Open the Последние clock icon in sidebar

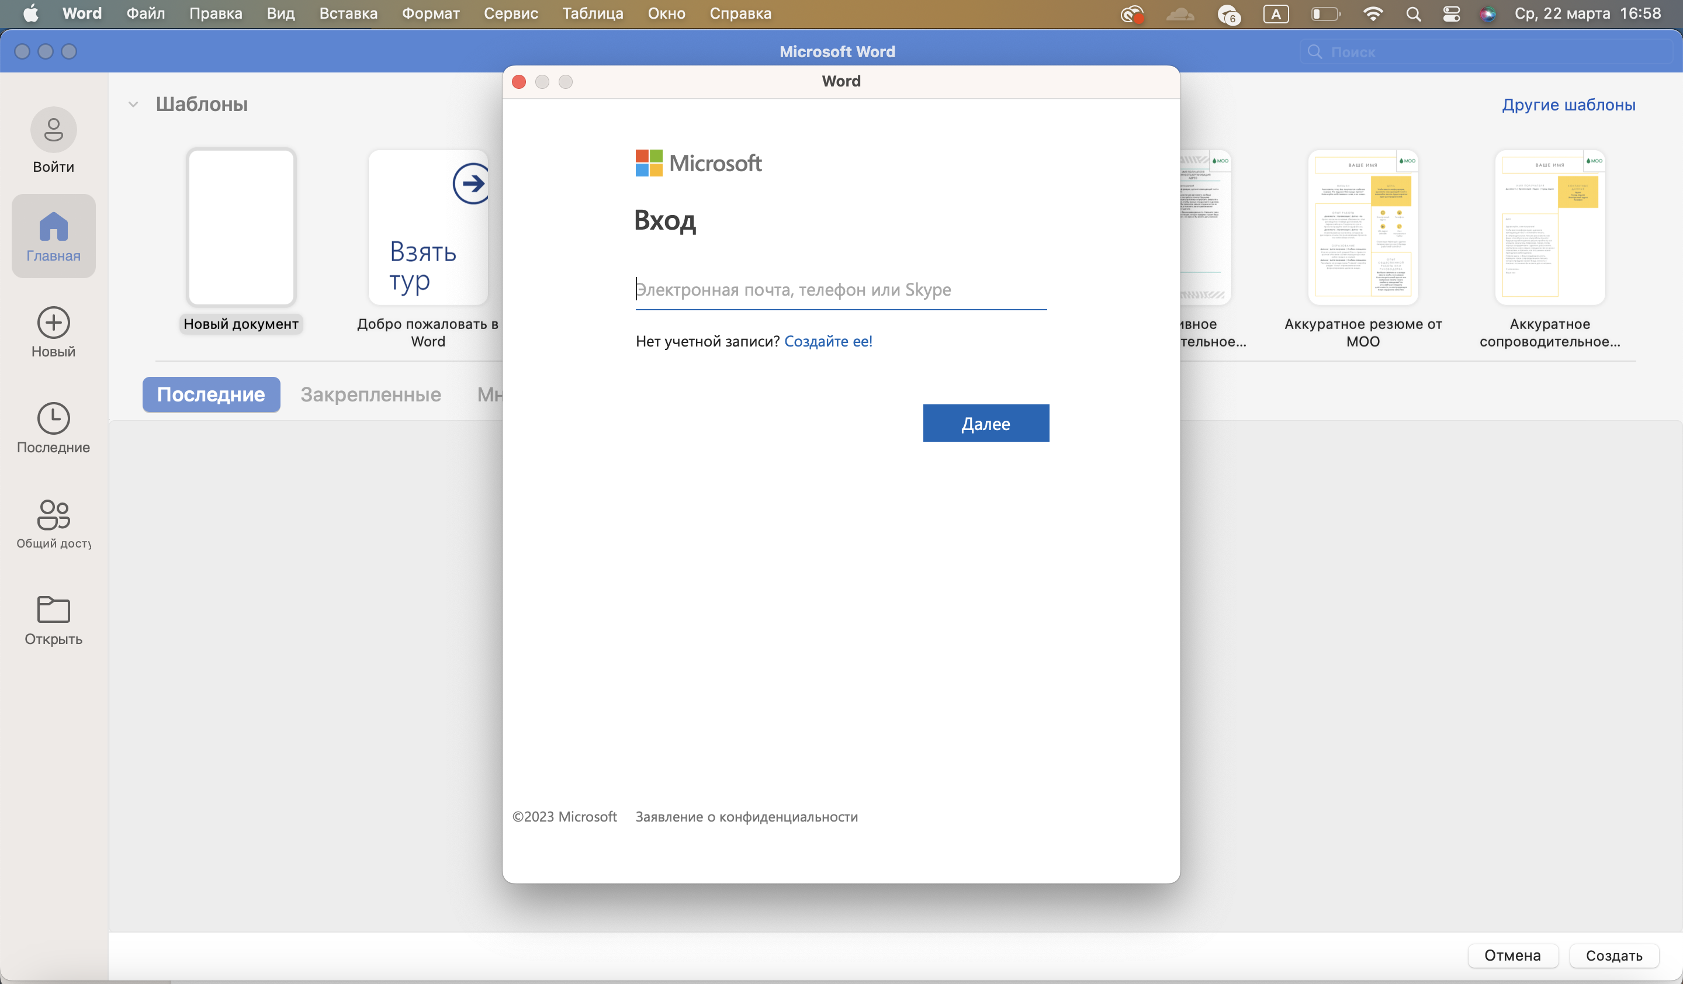point(53,418)
